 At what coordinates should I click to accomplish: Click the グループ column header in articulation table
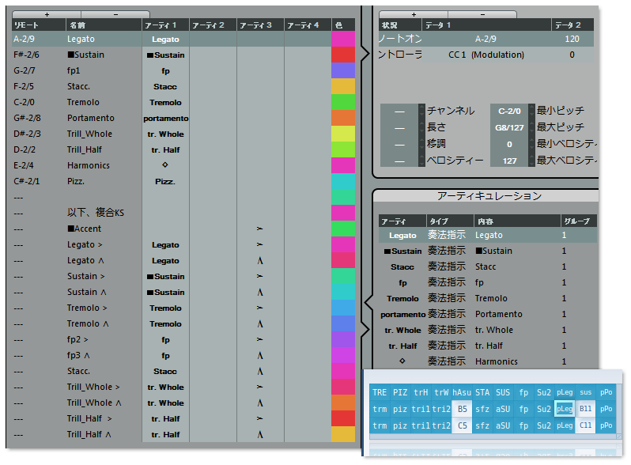579,221
